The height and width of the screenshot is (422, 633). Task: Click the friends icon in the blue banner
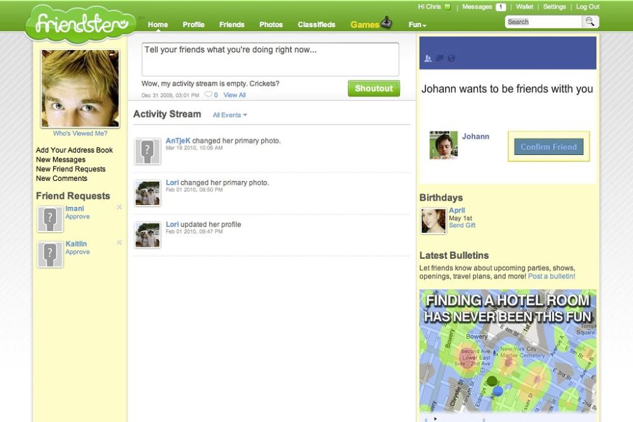429,59
